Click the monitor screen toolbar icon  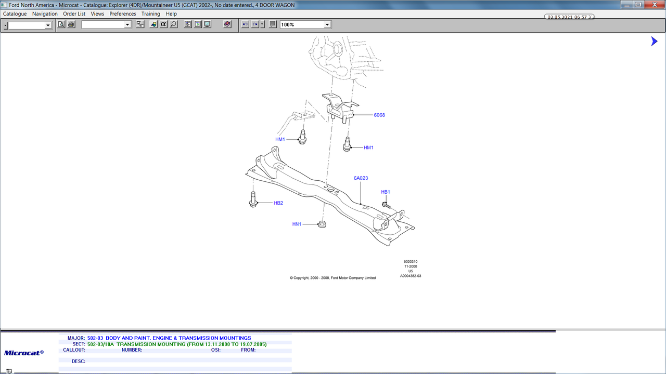[x=208, y=24]
